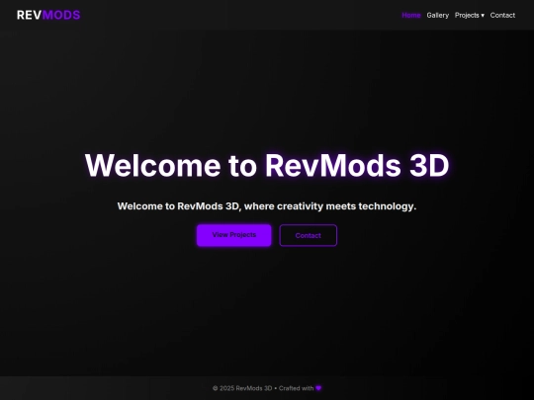Click the View Projects button
The width and height of the screenshot is (534, 400).
(234, 235)
